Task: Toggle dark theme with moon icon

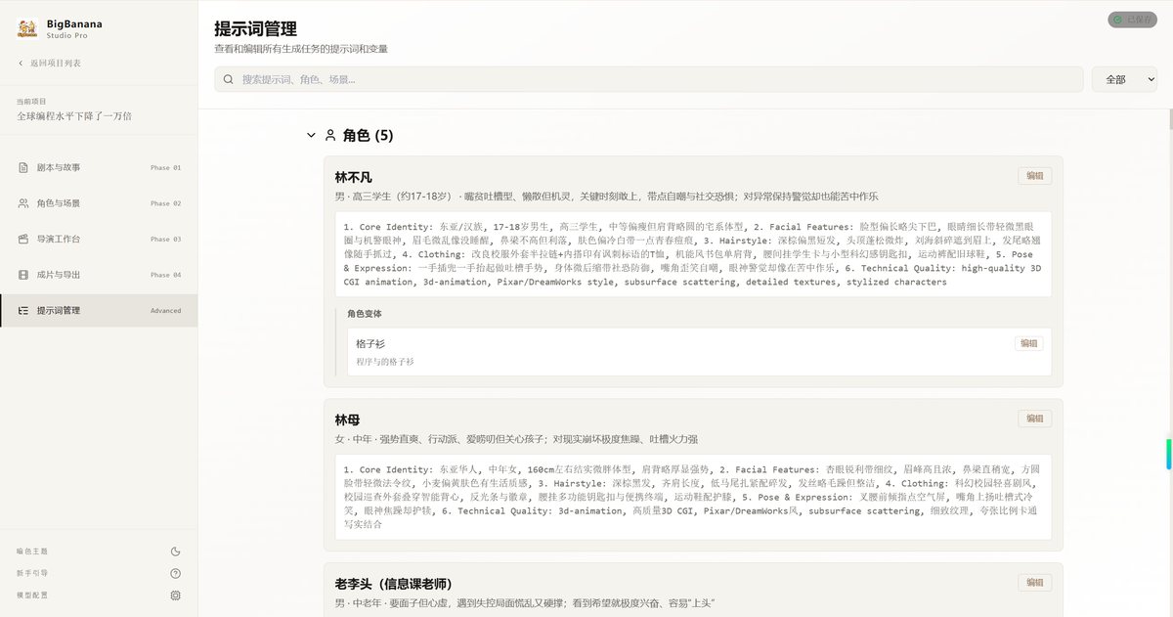Action: [x=176, y=551]
